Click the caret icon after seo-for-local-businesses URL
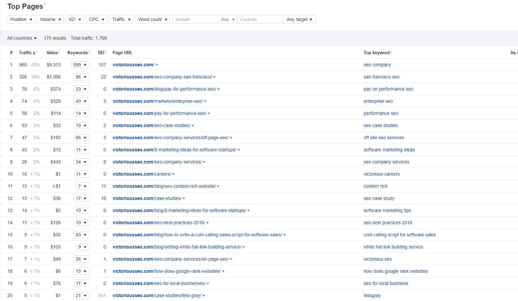The height and width of the screenshot is (301, 518). coord(208,284)
